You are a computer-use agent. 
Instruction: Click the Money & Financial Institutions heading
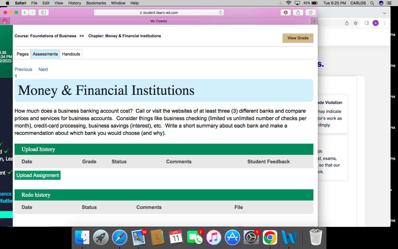(106, 90)
